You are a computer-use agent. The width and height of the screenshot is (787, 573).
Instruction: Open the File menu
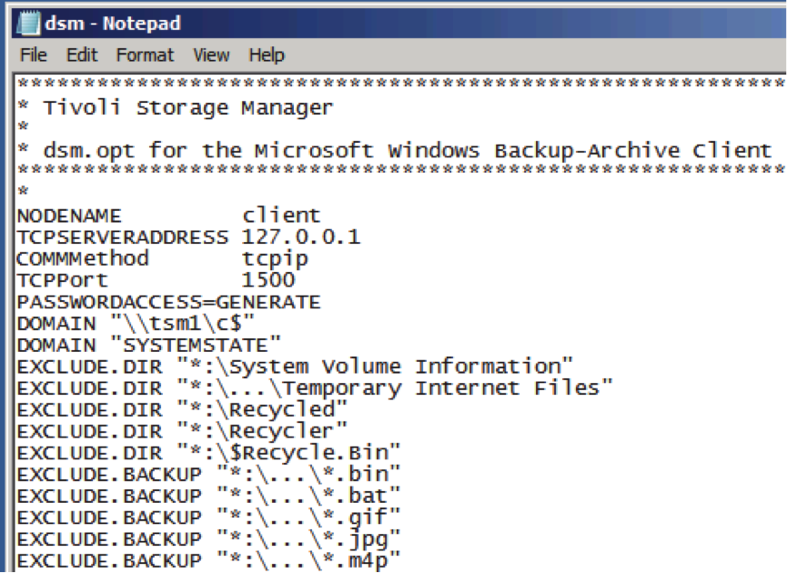click(33, 55)
